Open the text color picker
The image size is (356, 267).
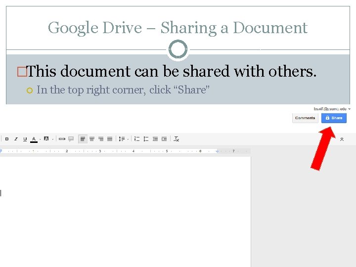click(x=34, y=139)
